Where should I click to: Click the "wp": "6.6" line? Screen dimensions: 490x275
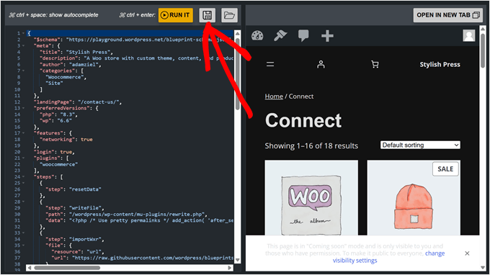pos(55,120)
